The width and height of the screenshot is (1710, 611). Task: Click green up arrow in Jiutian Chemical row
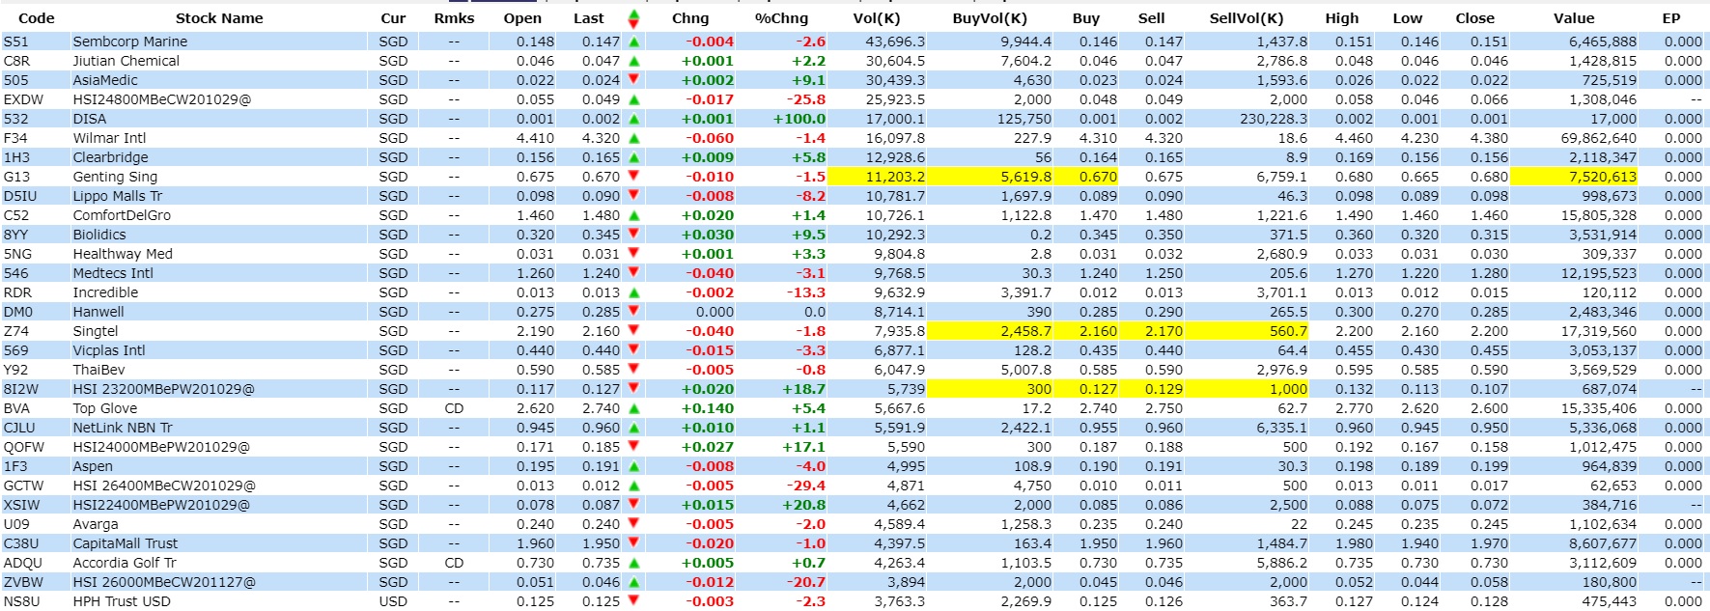coord(634,61)
